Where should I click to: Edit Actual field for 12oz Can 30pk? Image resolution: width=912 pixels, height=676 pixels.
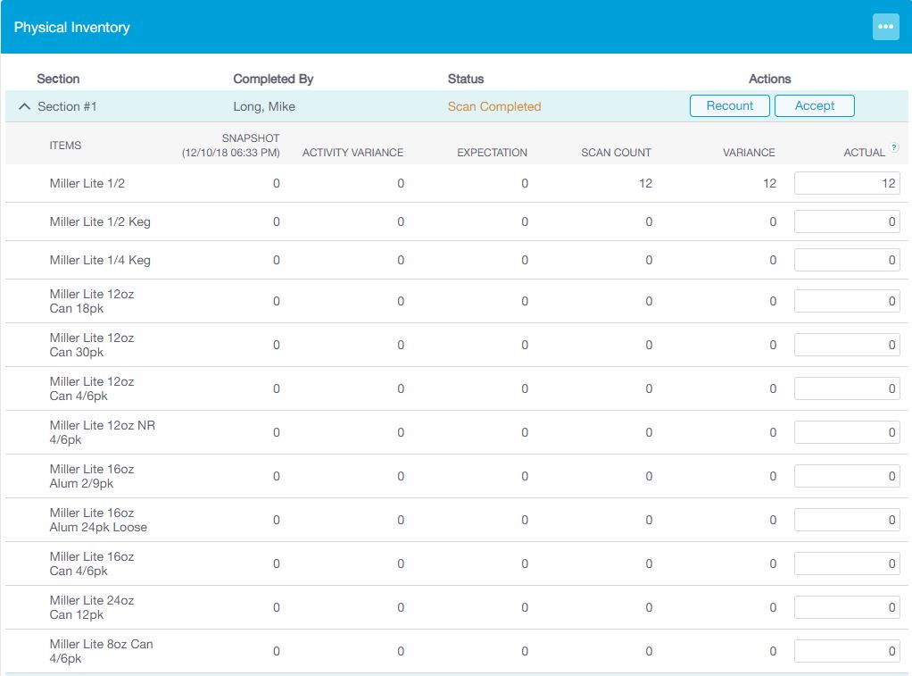pyautogui.click(x=847, y=345)
